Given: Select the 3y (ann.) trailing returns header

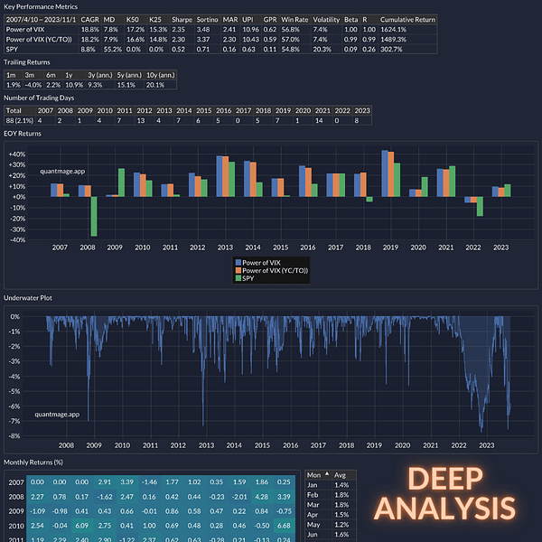Looking at the screenshot, I should (x=100, y=75).
